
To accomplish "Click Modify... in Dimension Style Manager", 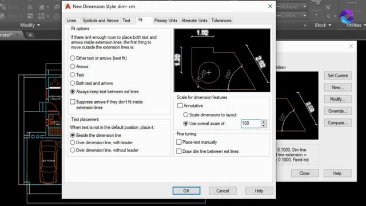I will (x=338, y=99).
